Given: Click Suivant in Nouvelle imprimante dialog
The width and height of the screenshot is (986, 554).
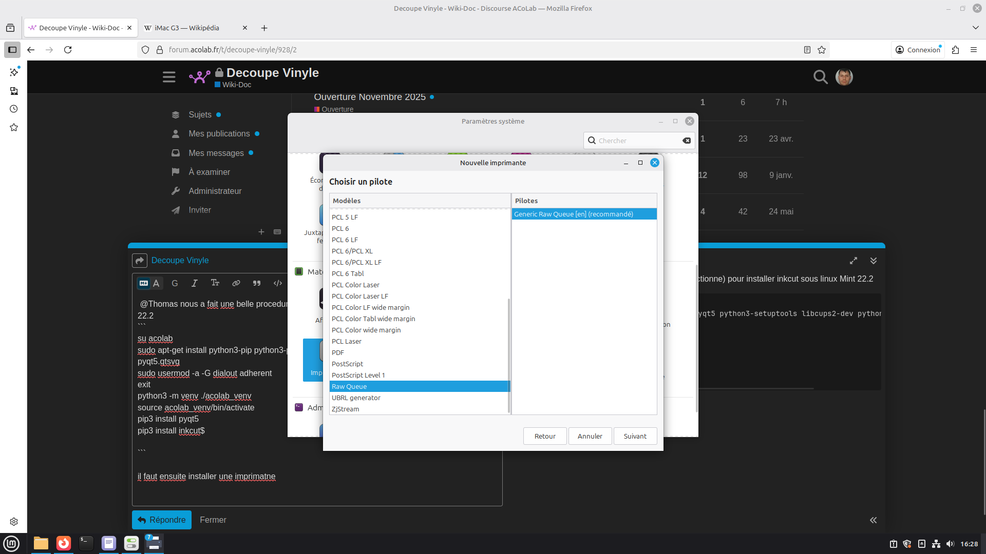Looking at the screenshot, I should coord(635,436).
